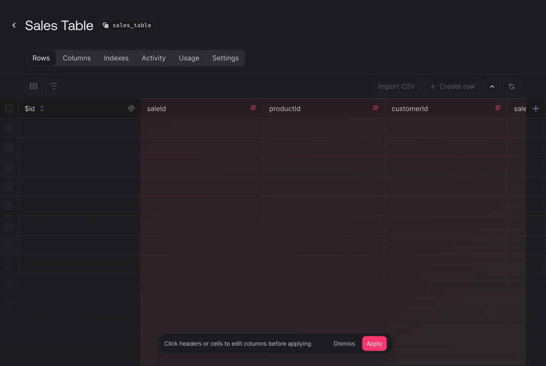
Task: Open the Indexes tab
Action: 116,58
